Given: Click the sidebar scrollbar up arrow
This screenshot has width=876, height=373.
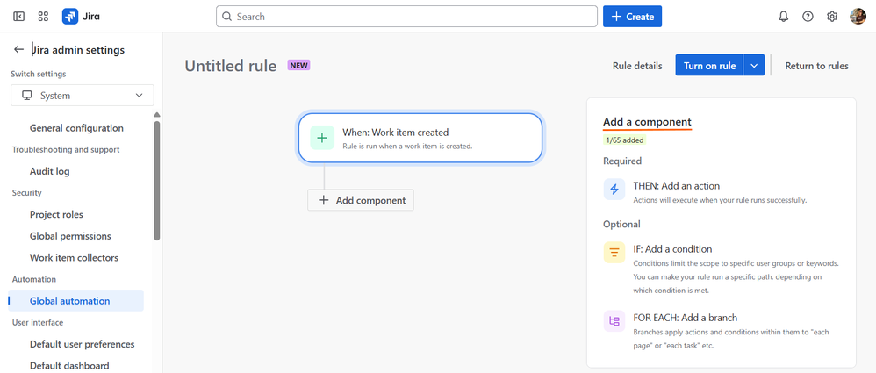Looking at the screenshot, I should (157, 115).
